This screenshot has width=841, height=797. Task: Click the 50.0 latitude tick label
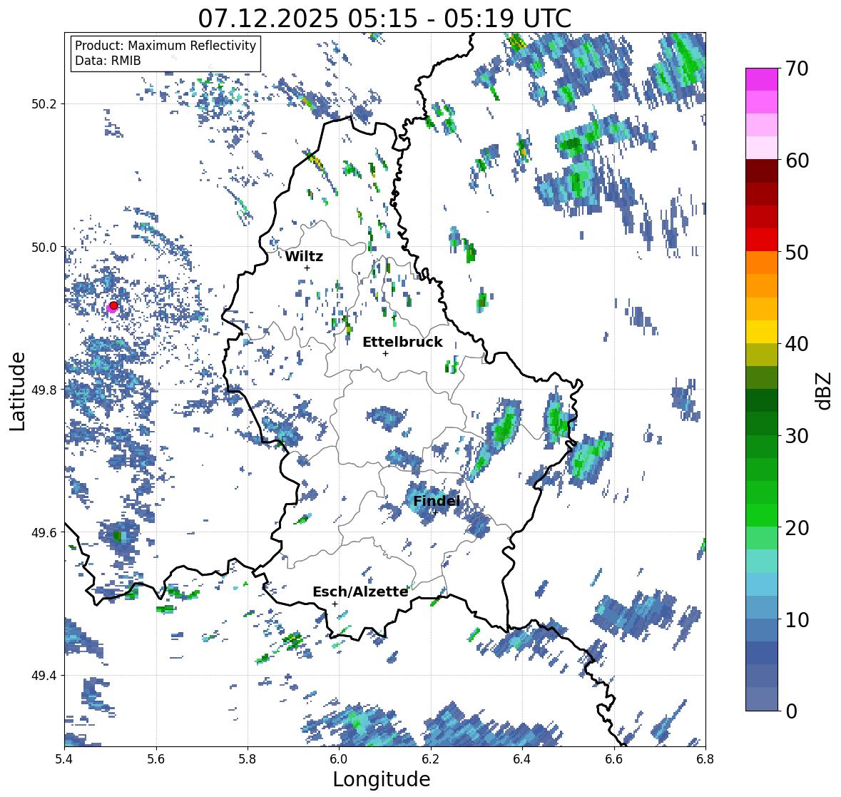click(44, 248)
